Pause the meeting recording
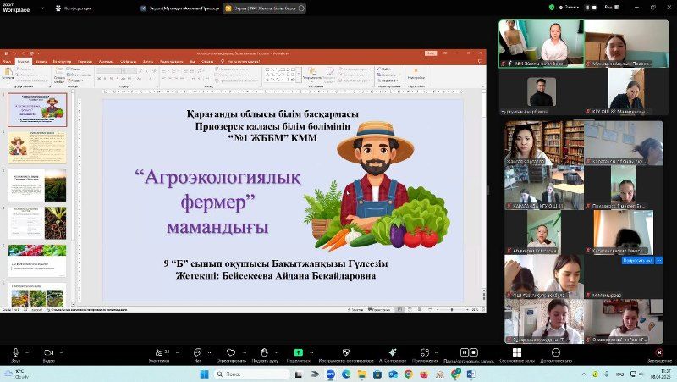This screenshot has height=382, width=677. [x=463, y=352]
